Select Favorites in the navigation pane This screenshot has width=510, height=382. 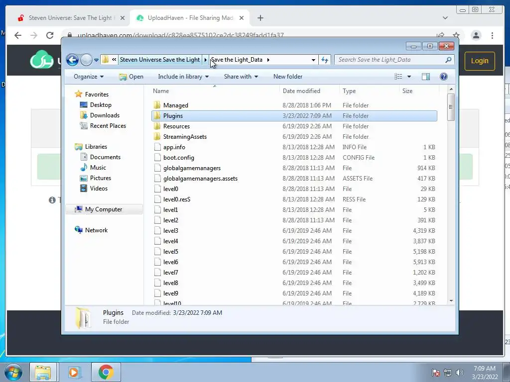tap(97, 95)
